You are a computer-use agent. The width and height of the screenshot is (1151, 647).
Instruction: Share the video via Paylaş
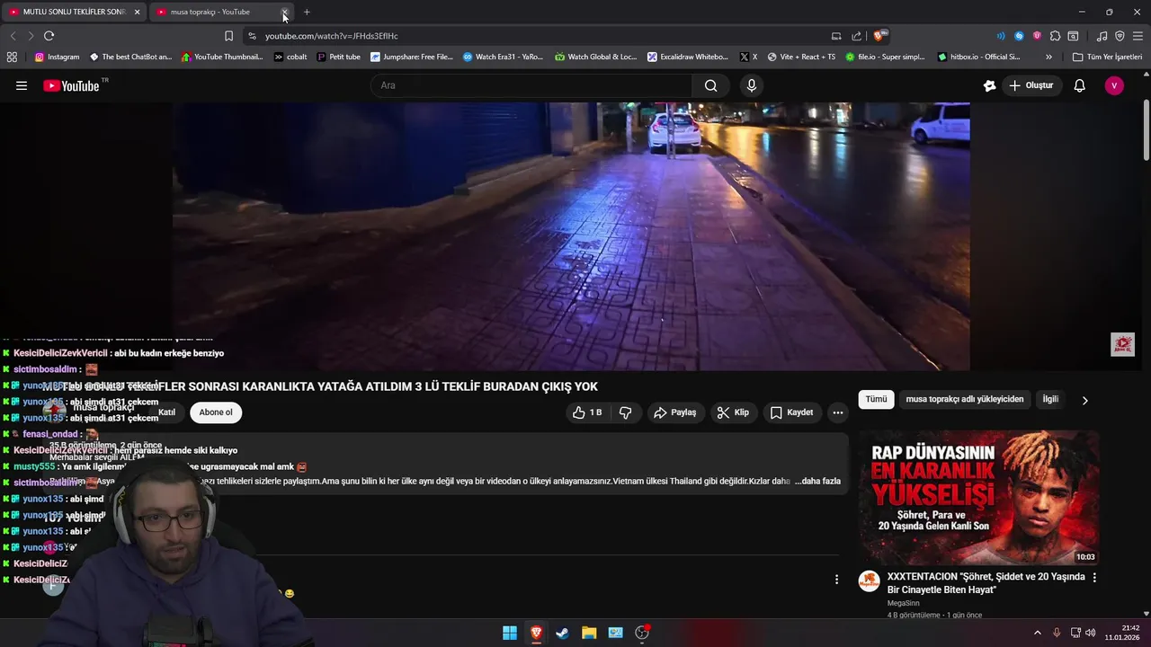click(x=674, y=412)
